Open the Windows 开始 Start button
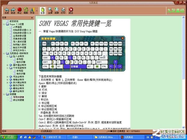This screenshot has height=140, width=187. [x=8, y=137]
